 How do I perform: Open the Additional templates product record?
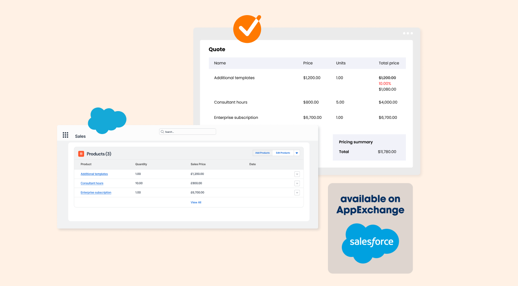[x=94, y=174]
